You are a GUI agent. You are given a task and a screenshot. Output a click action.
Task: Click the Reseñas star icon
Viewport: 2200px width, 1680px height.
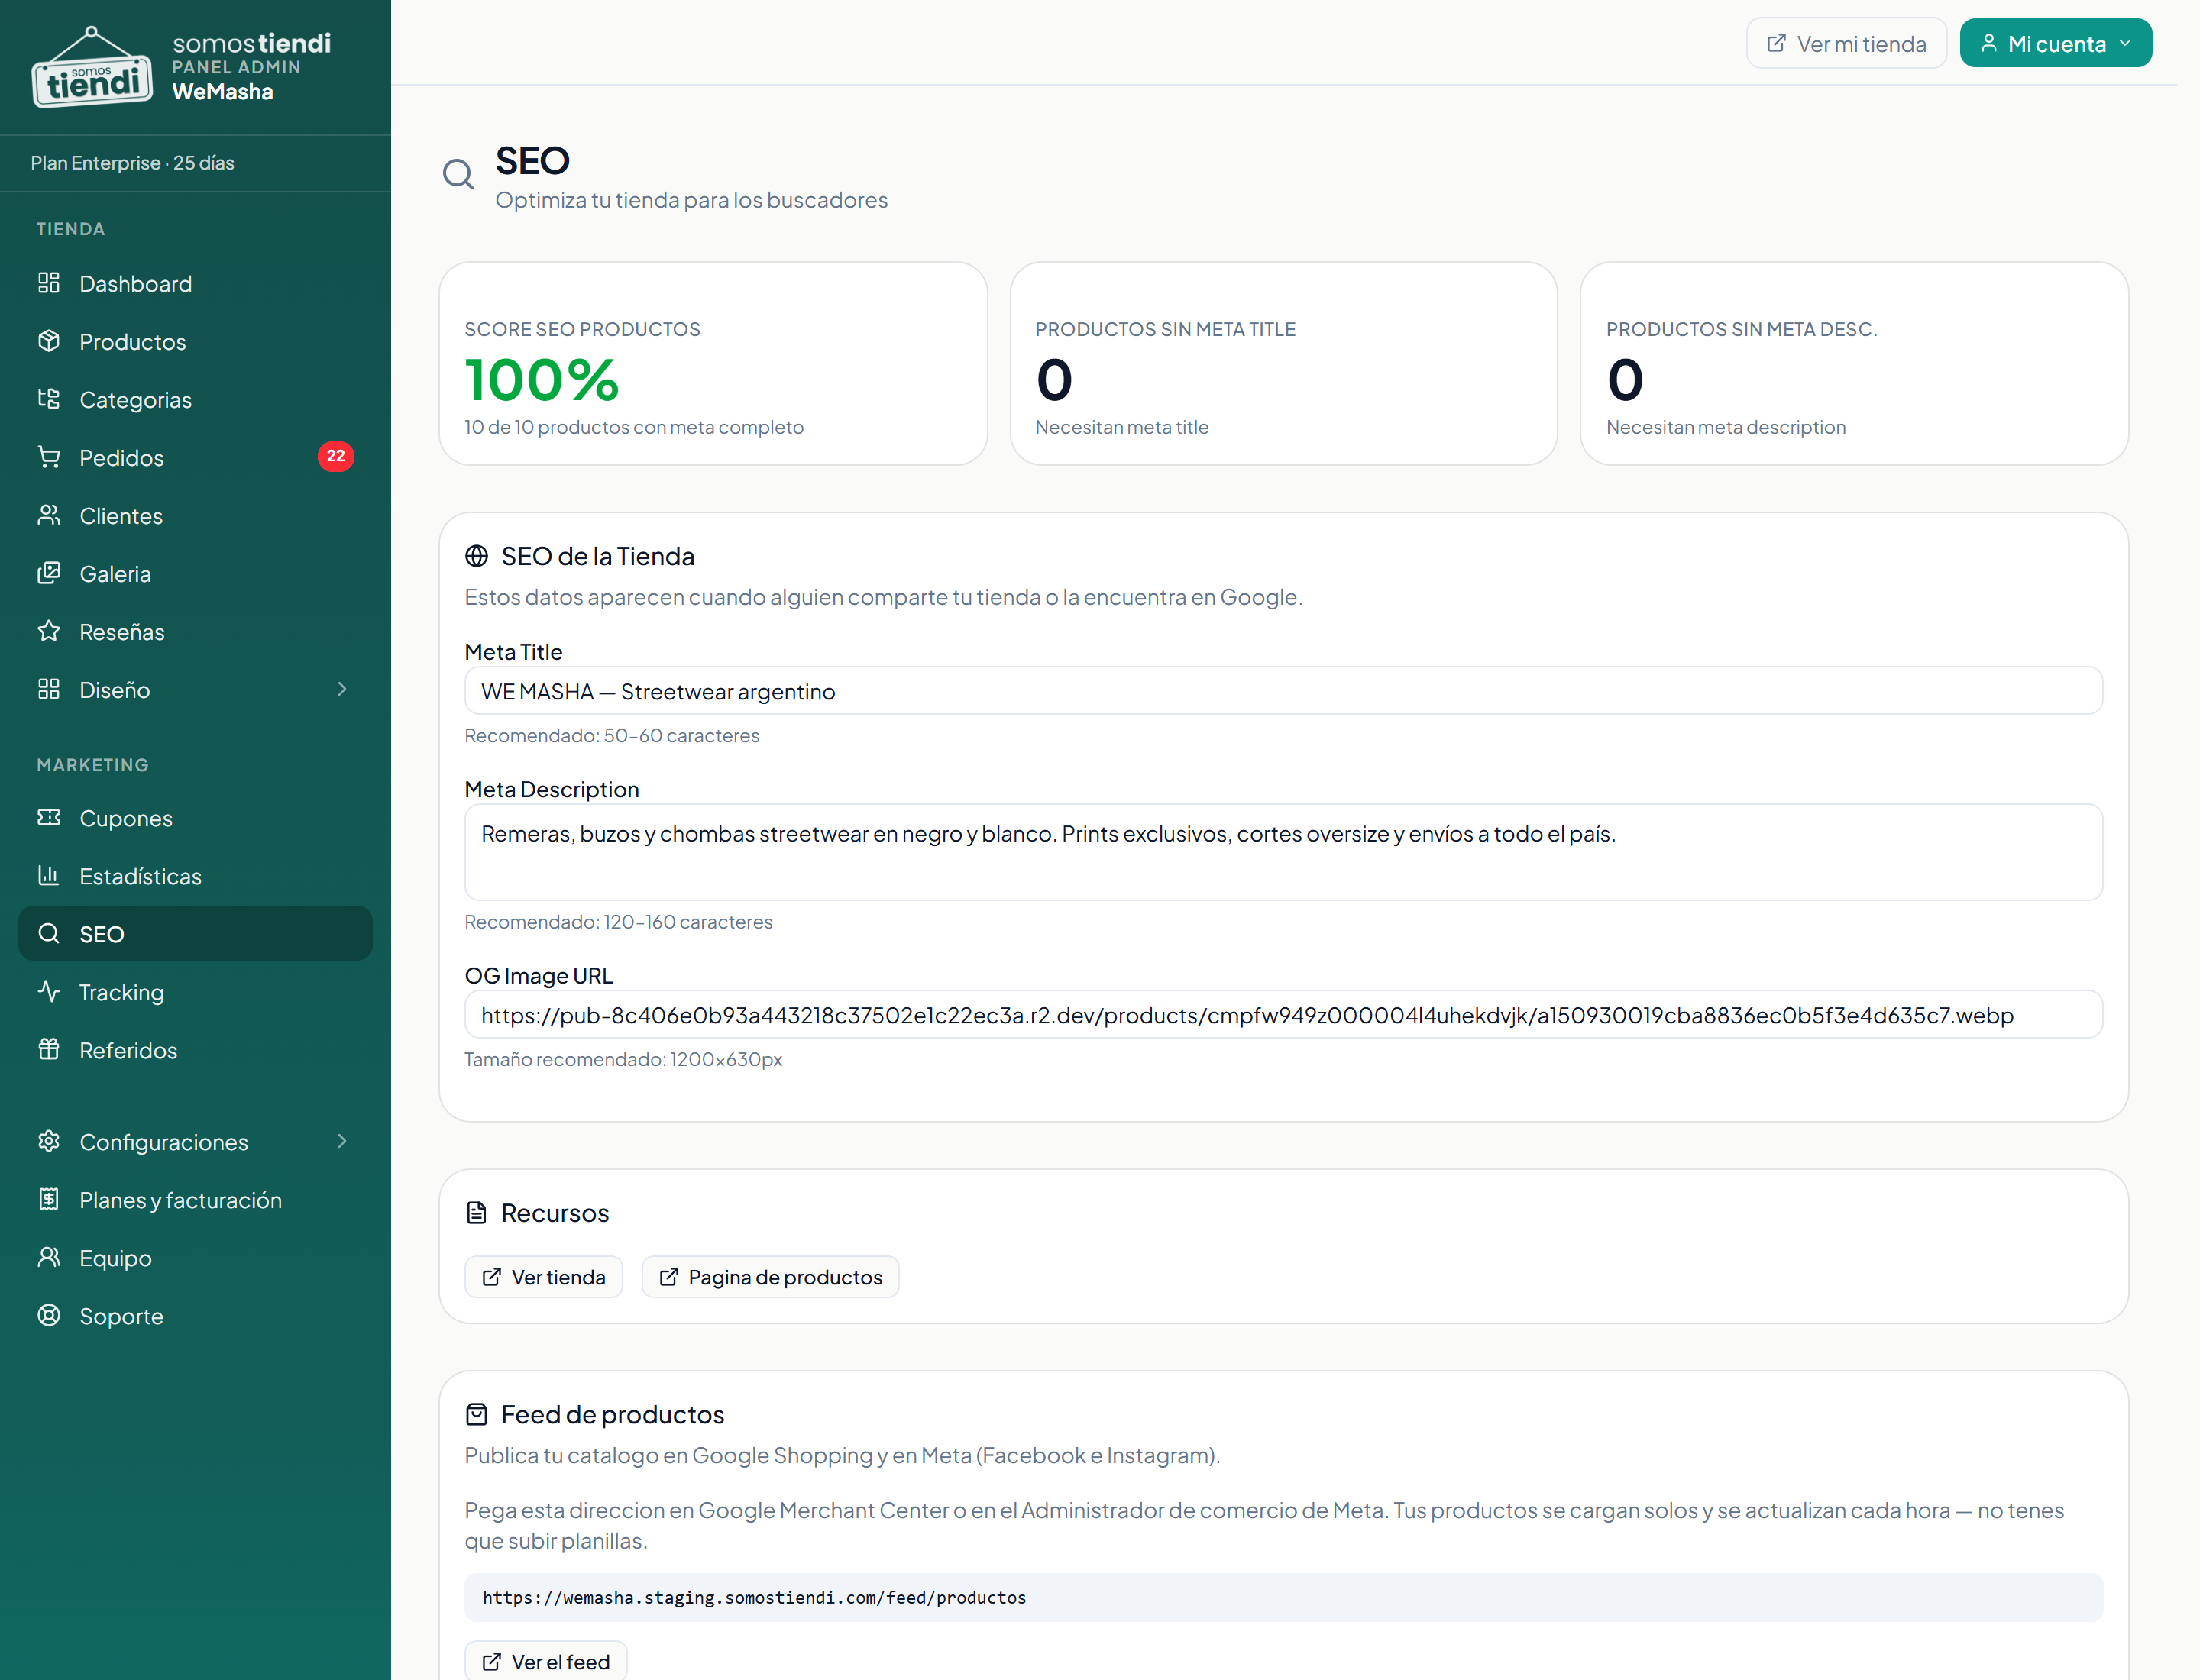pos(49,631)
